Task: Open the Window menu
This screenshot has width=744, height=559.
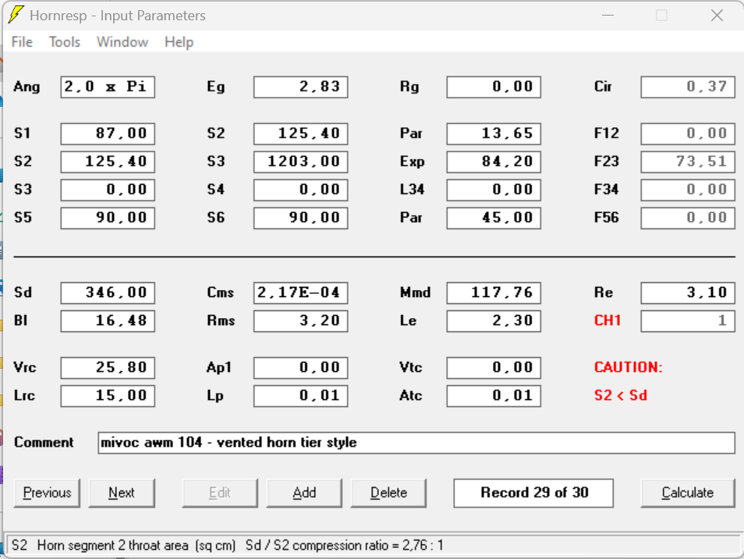Action: pos(122,42)
